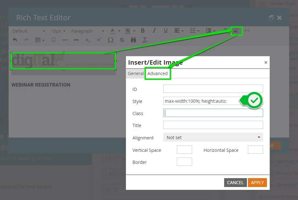Image resolution: width=298 pixels, height=200 pixels.
Task: Focus the Class input field
Action: coord(213,113)
